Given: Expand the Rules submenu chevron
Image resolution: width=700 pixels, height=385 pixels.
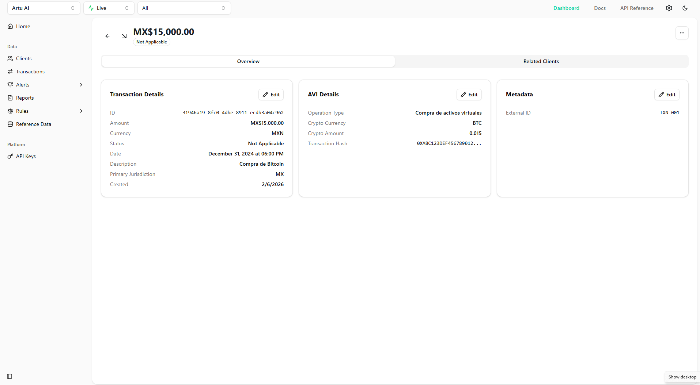Looking at the screenshot, I should [x=81, y=111].
